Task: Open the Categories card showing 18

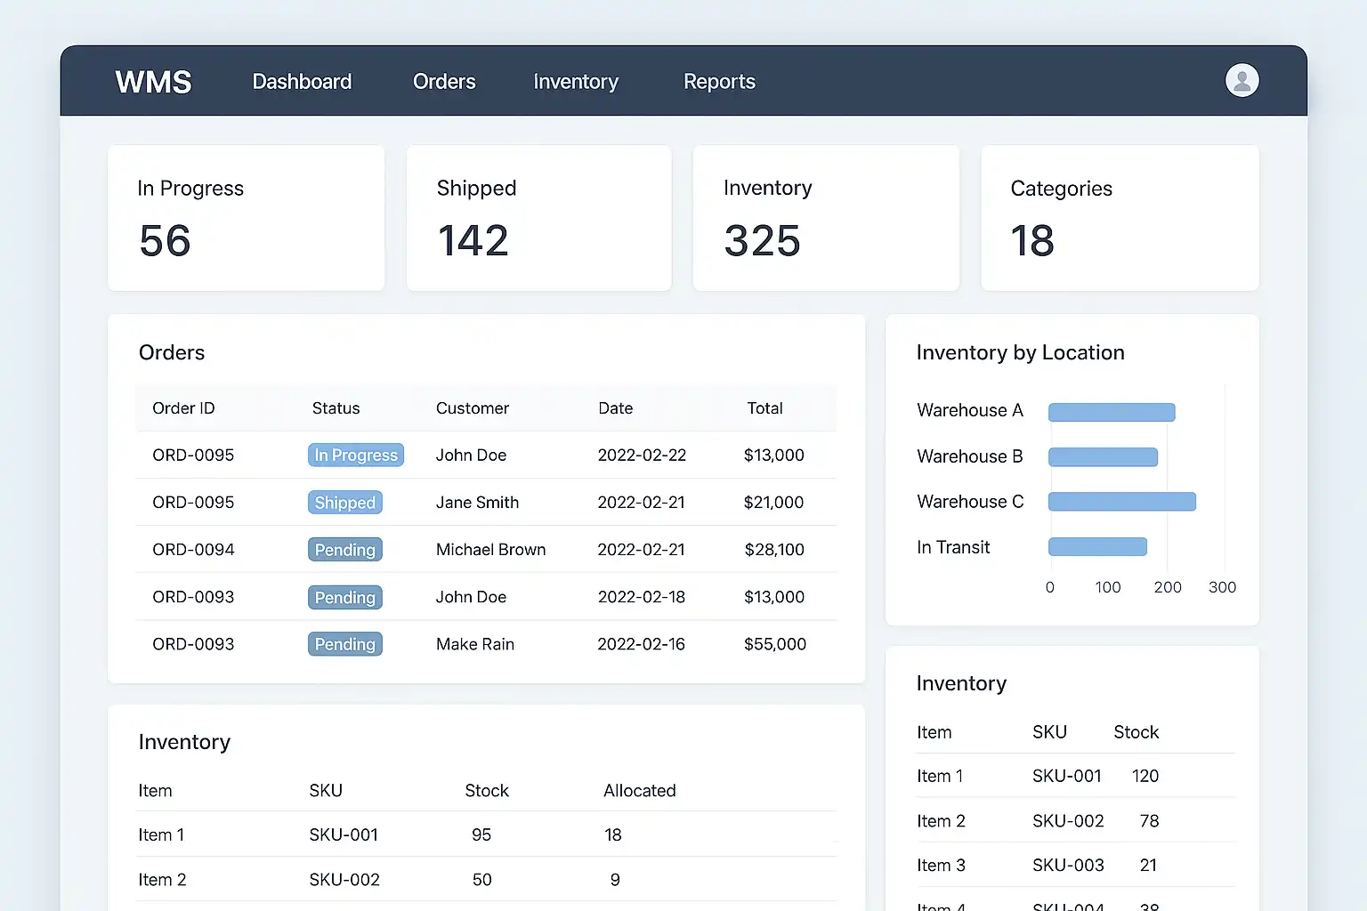Action: tap(1119, 218)
